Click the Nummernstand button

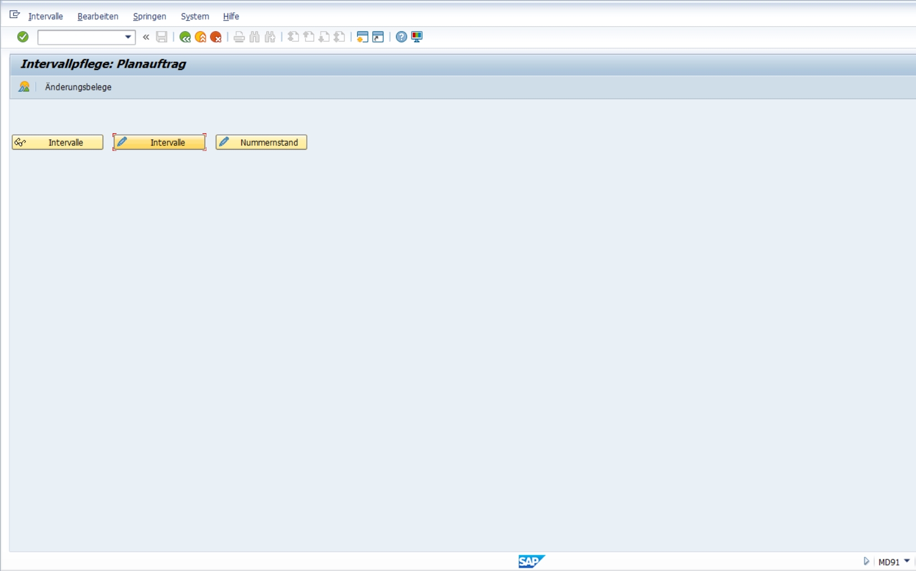click(261, 143)
